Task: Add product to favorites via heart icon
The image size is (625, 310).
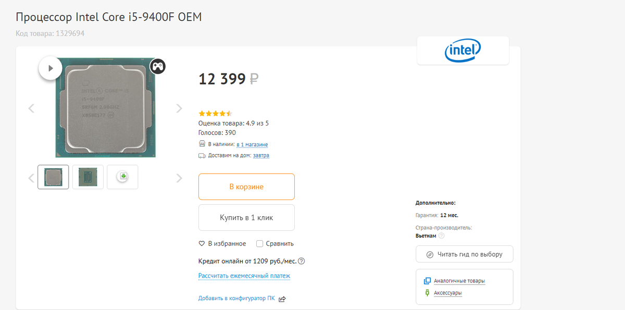Action: coord(201,243)
